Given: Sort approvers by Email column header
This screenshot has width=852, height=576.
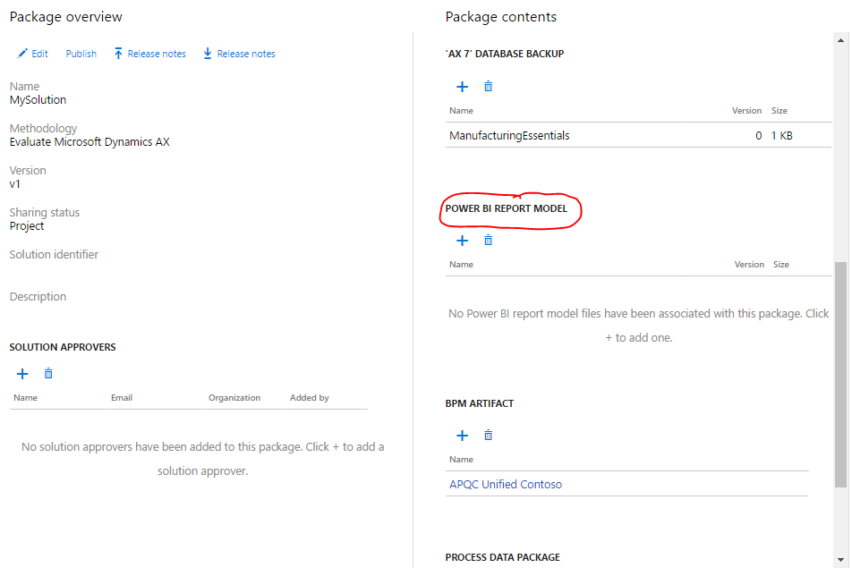Looking at the screenshot, I should (x=122, y=398).
